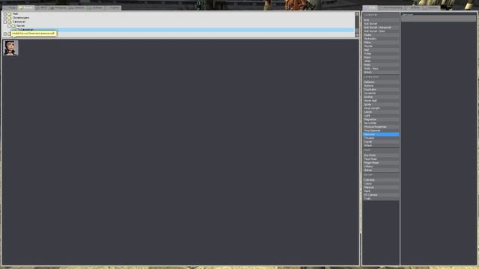This screenshot has height=269, width=479.
Task: Select the Lamps tool
Action: point(381,112)
